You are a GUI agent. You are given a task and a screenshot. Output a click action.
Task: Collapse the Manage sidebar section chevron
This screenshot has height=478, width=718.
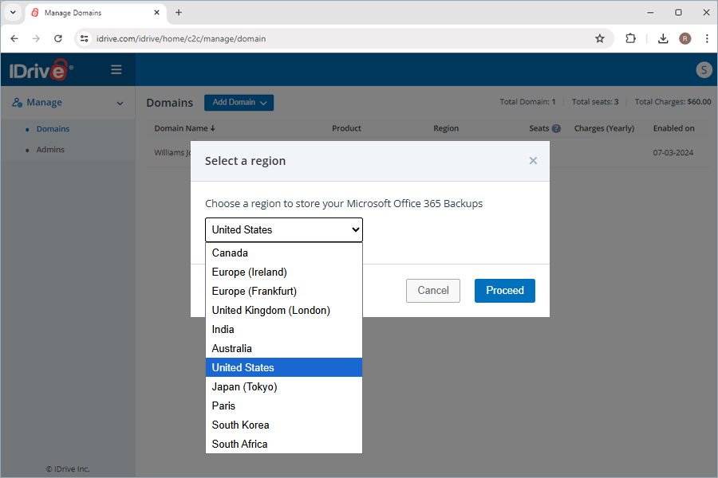(x=120, y=103)
